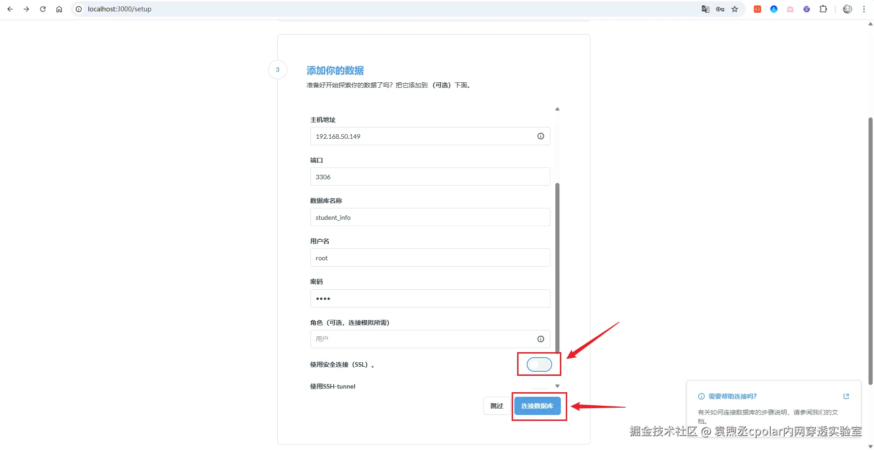Go forward in browser history

[26, 9]
